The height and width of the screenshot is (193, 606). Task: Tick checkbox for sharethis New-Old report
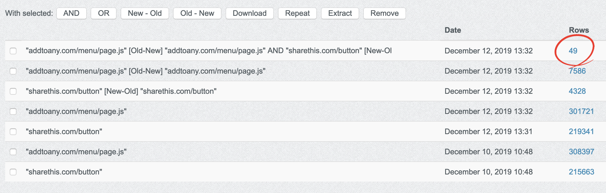pyautogui.click(x=13, y=91)
